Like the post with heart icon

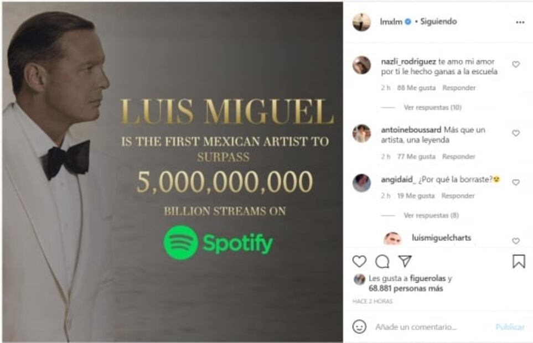click(359, 261)
